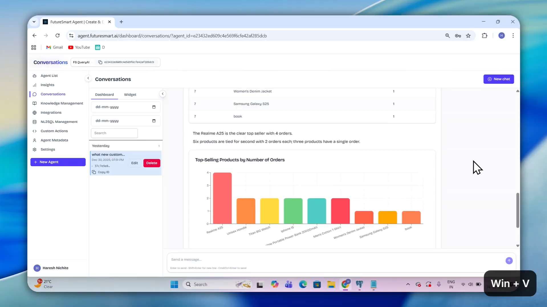Open the calendar picker on first date field

154,107
